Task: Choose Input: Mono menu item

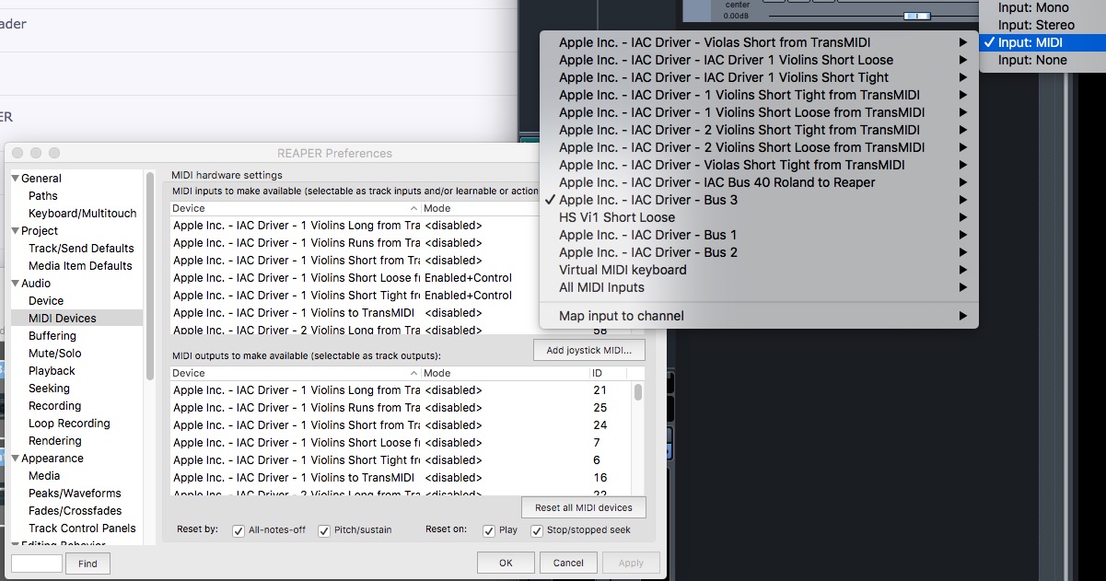Action: [x=1042, y=7]
